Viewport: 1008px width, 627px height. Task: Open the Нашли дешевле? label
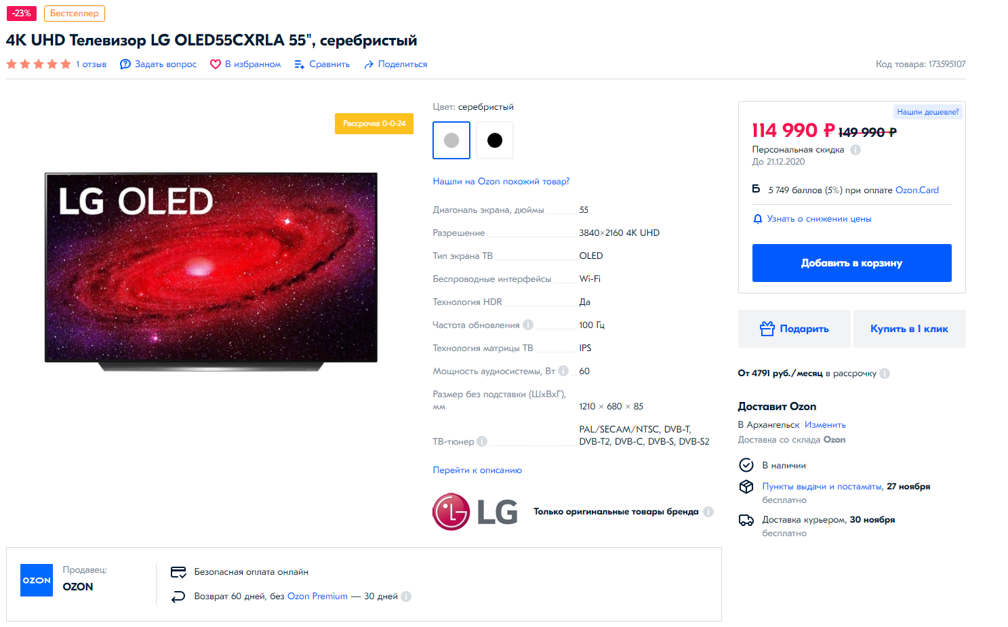[x=927, y=112]
